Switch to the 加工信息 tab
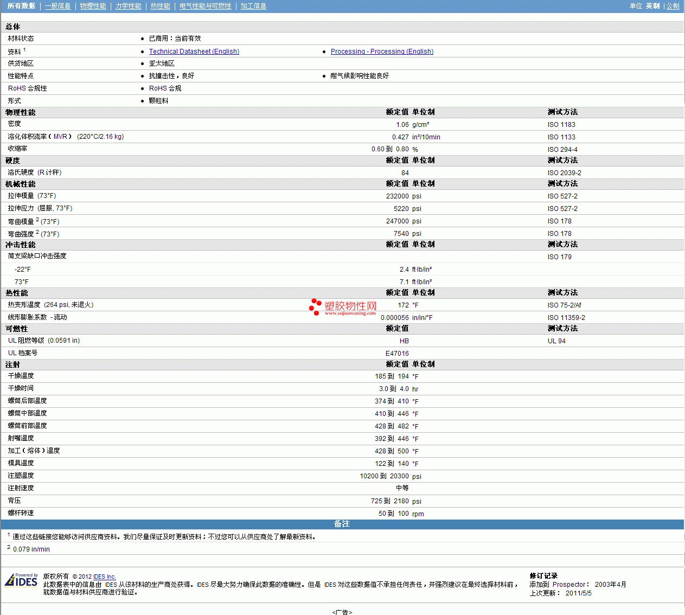The image size is (685, 615). (x=253, y=6)
